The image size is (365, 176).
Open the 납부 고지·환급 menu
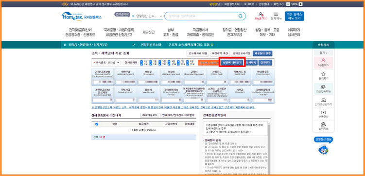tap(171, 33)
